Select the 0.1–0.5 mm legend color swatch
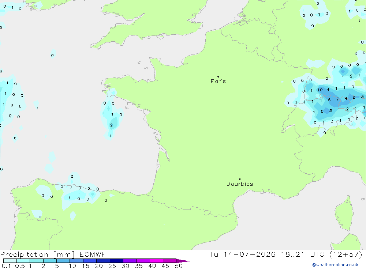This screenshot has width=366, height=268. [10, 261]
